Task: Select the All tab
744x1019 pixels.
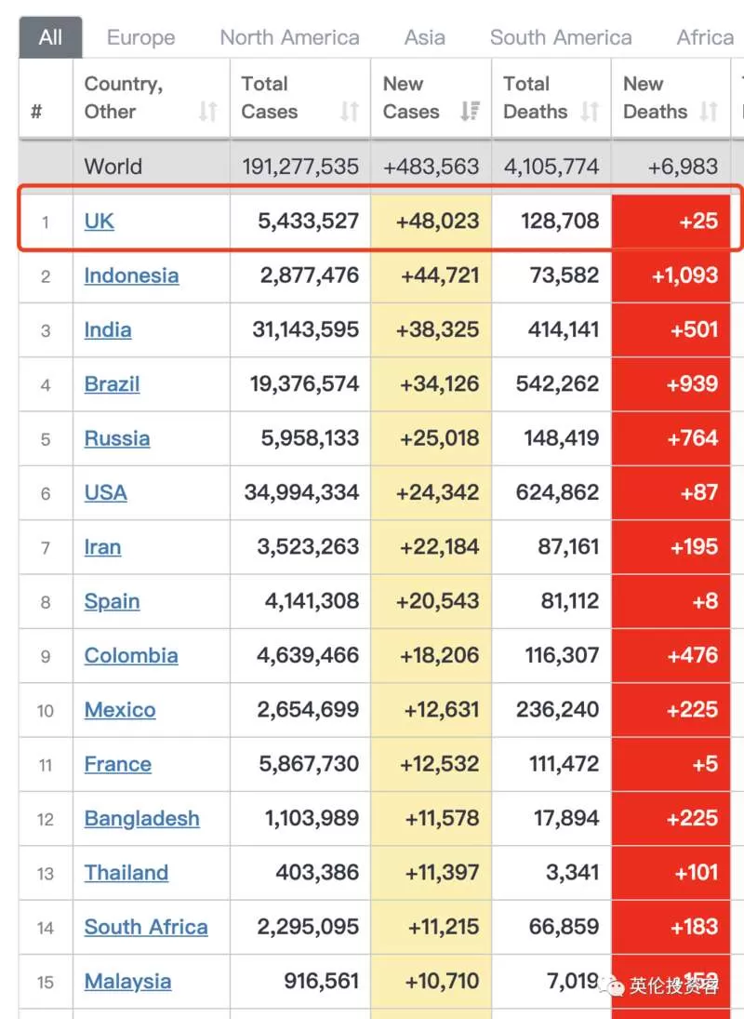Action: tap(50, 37)
